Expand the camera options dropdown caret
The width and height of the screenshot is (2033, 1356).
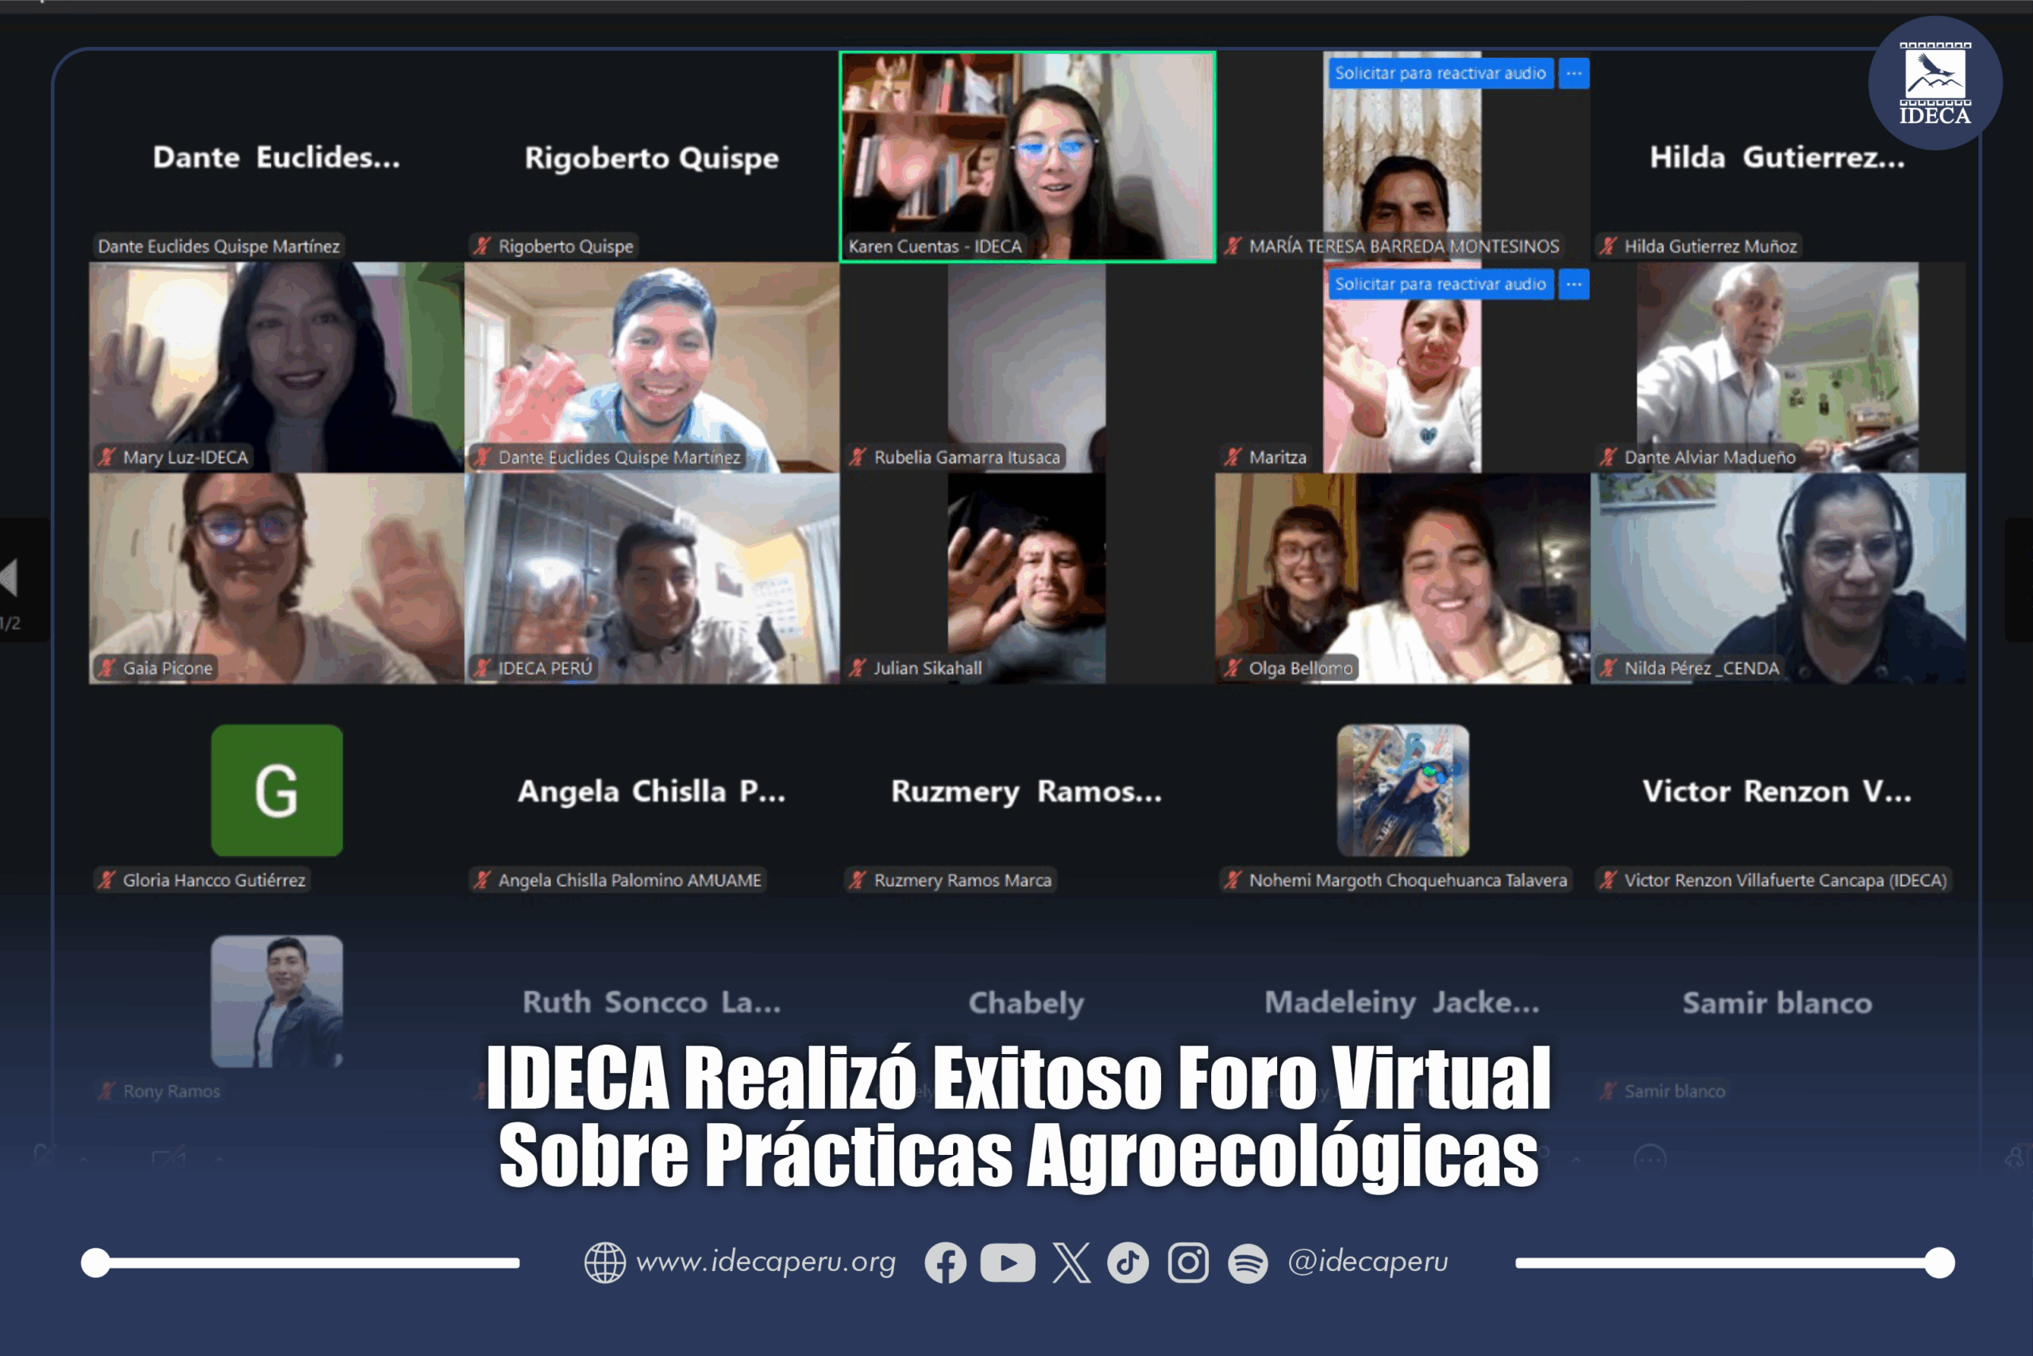218,1159
